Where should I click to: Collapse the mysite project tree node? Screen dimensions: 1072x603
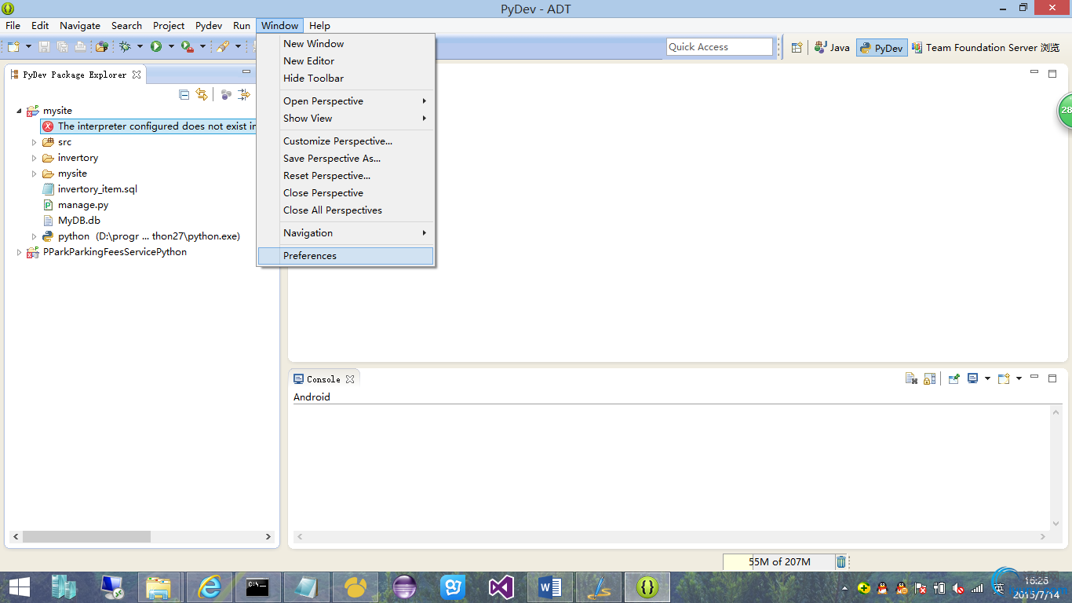[19, 111]
